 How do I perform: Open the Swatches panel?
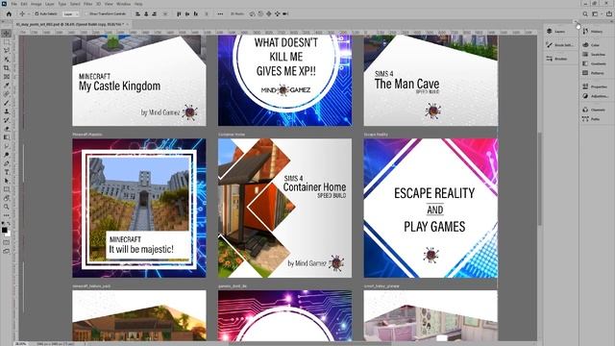pos(594,54)
